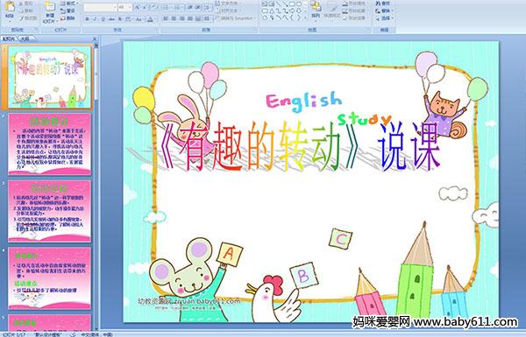Screen dimensions: 526x337
Task: Open the Select dropdown in editing group
Action: (385, 18)
